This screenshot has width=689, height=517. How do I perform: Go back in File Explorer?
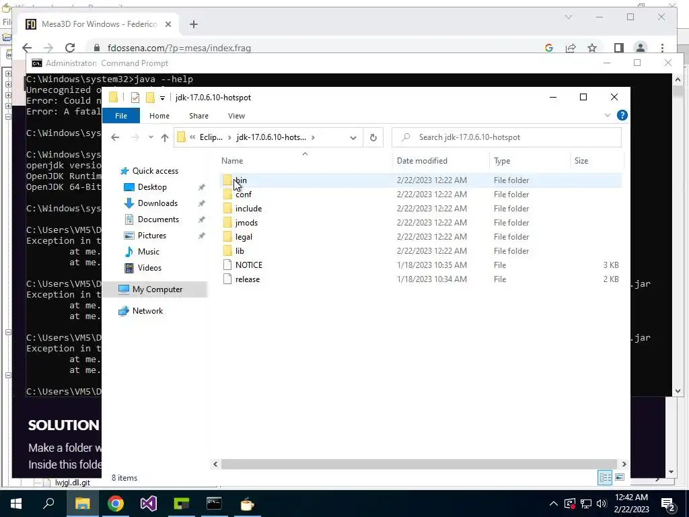coord(115,137)
